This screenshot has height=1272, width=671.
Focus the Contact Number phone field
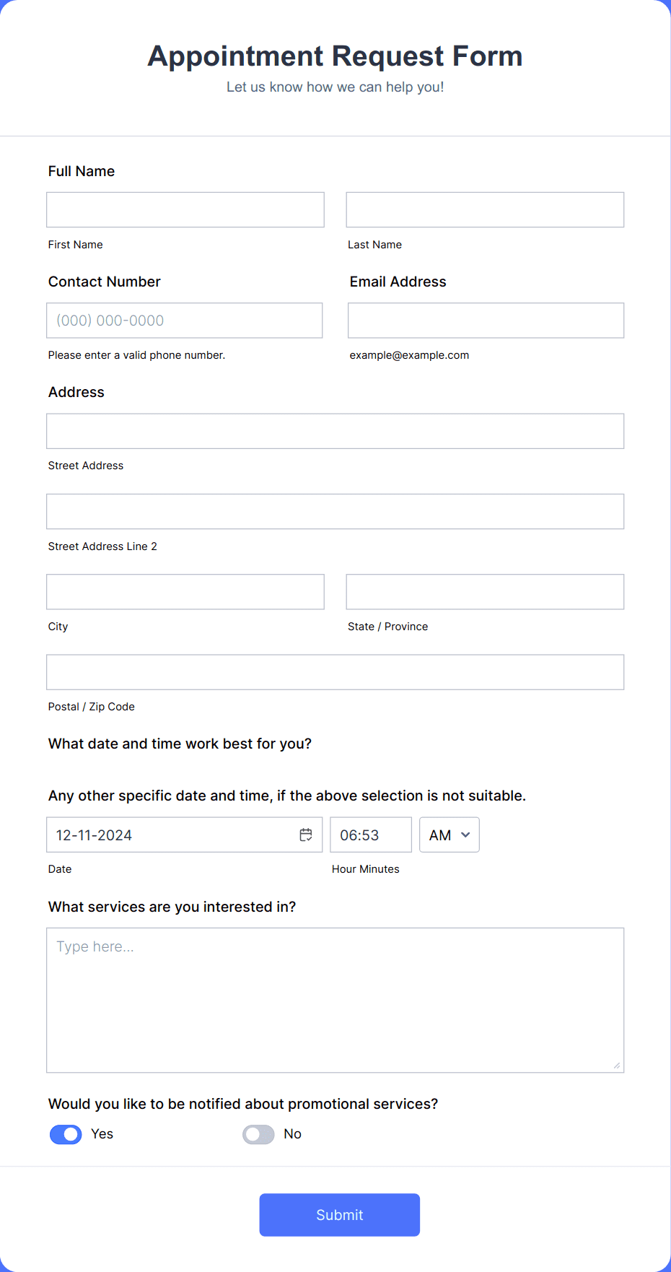pyautogui.click(x=184, y=320)
